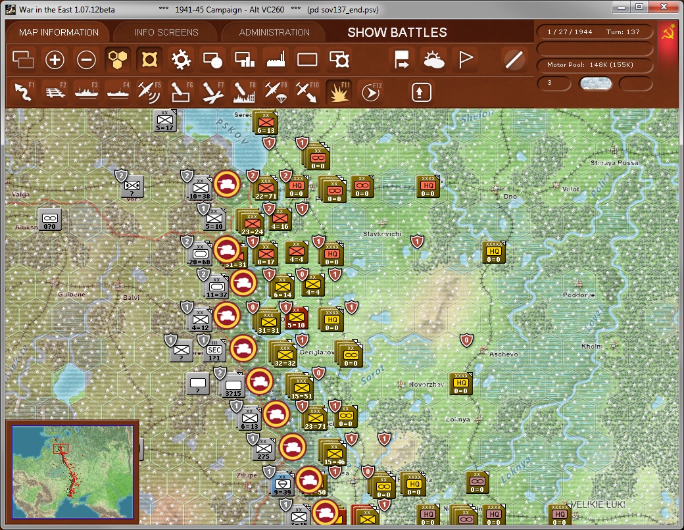
Task: Click the plain rectangle map toggle
Action: [x=307, y=60]
